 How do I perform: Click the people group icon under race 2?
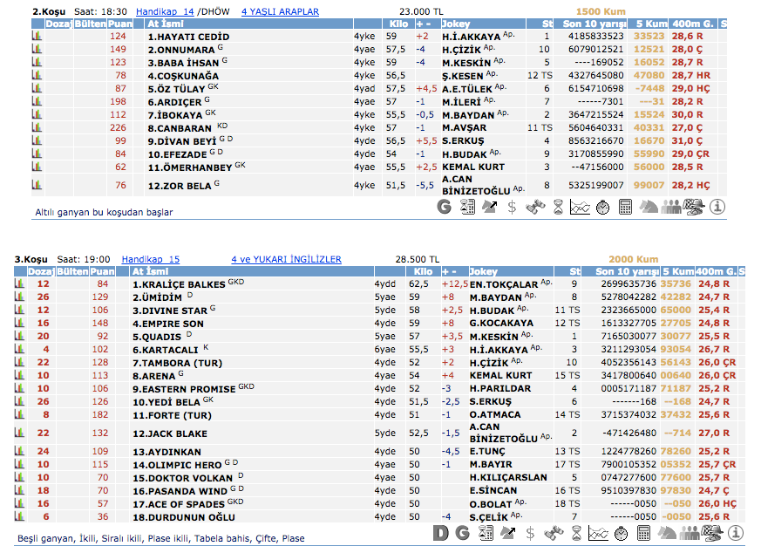(671, 207)
